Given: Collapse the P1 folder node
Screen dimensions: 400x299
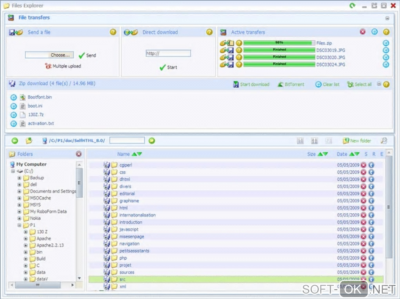Looking at the screenshot, I should point(19,225).
